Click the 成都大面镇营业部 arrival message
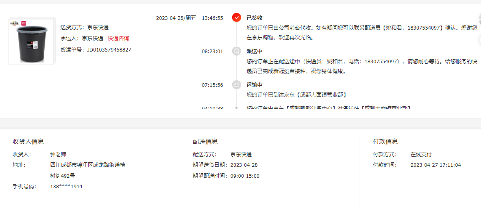 [x=296, y=95]
